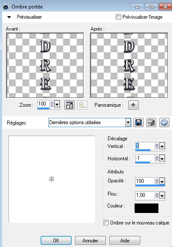Image resolution: width=172 pixels, height=247 pixels.
Task: Click the greyed magnifier zoom icon
Action: (x=82, y=105)
